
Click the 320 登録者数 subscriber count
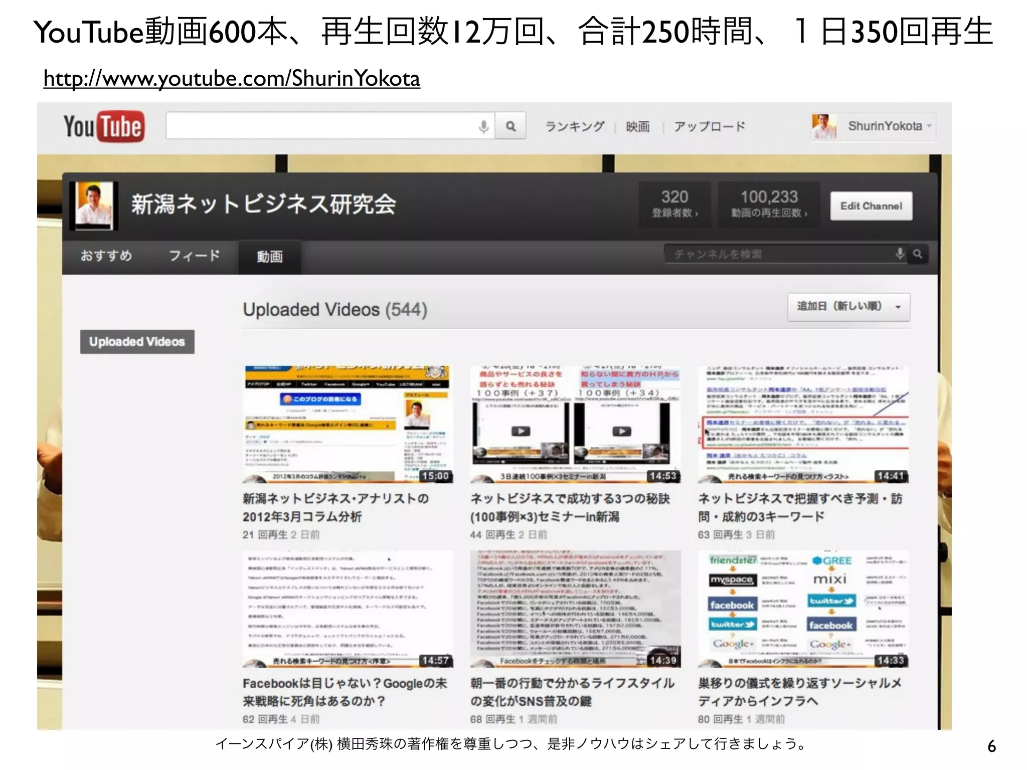[674, 204]
